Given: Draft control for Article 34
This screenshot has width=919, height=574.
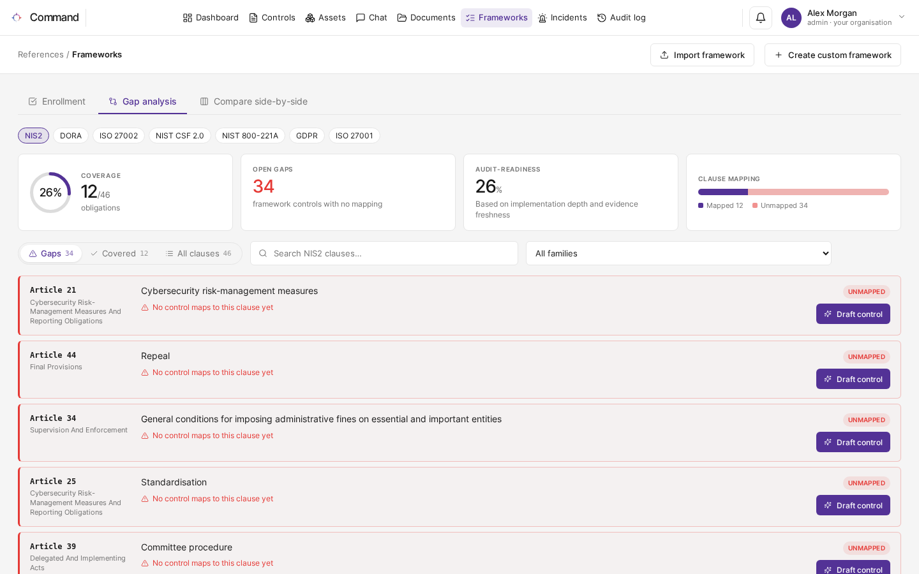Looking at the screenshot, I should coord(853,442).
